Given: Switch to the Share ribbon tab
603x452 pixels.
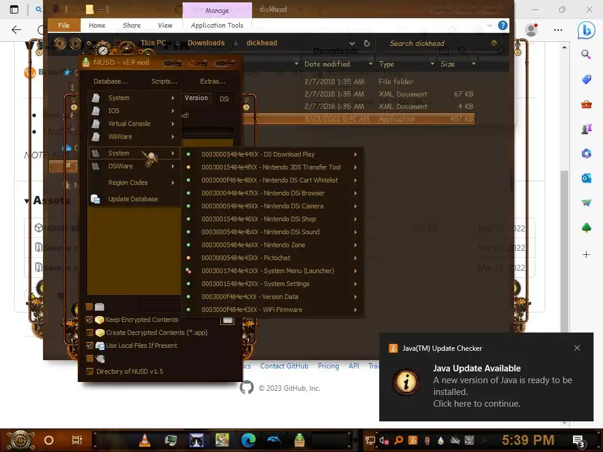Looking at the screenshot, I should 131,25.
